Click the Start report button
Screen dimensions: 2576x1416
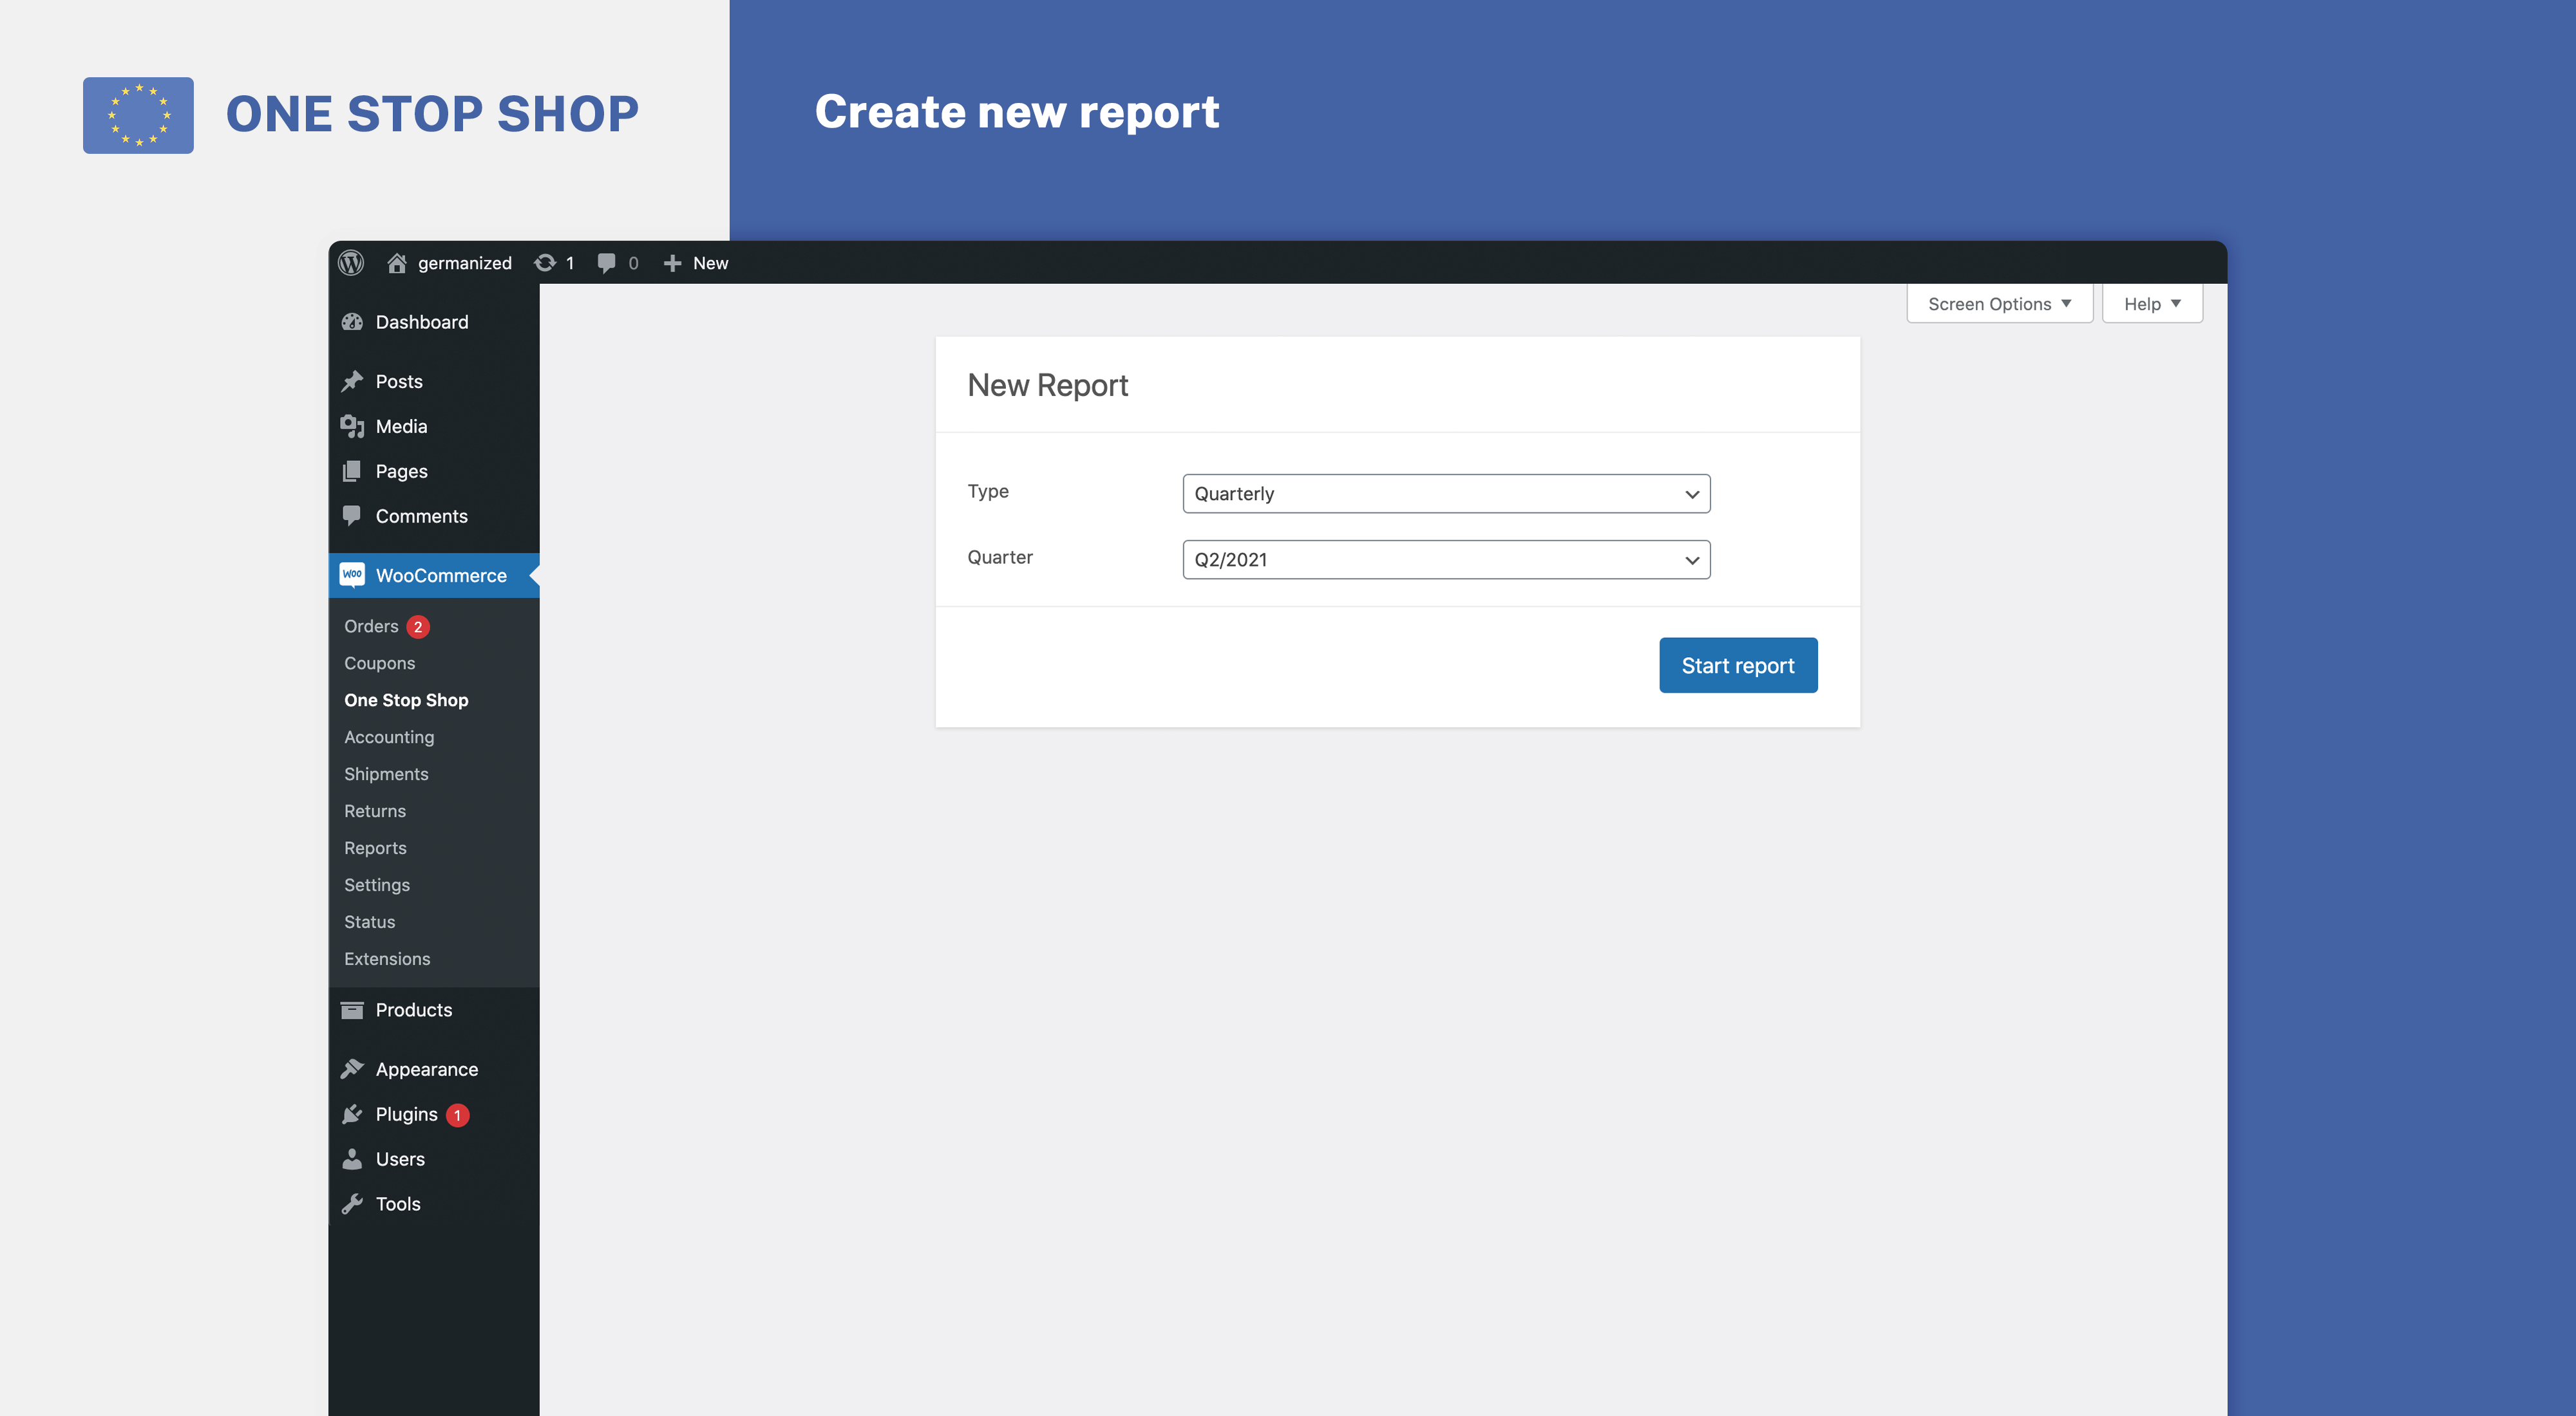pyautogui.click(x=1738, y=666)
